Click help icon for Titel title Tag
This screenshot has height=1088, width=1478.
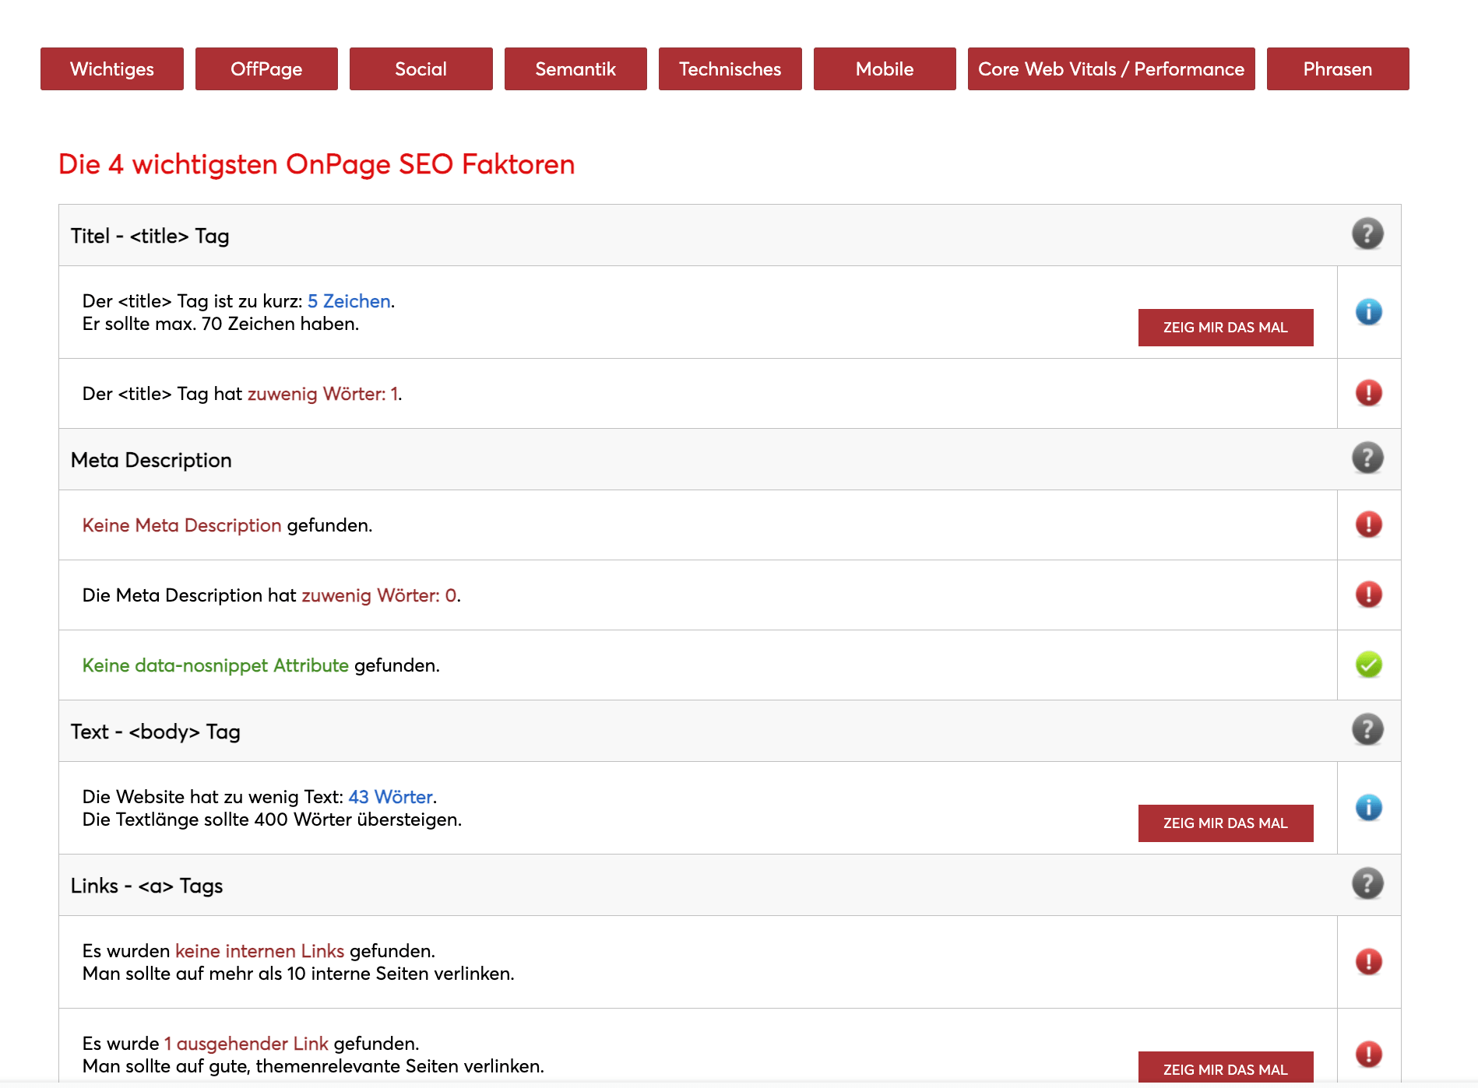[1367, 233]
